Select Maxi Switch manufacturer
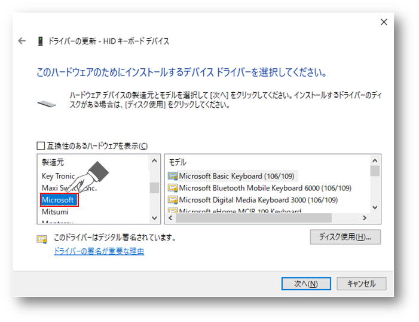Screen dimensions: 419x322 (x=69, y=188)
